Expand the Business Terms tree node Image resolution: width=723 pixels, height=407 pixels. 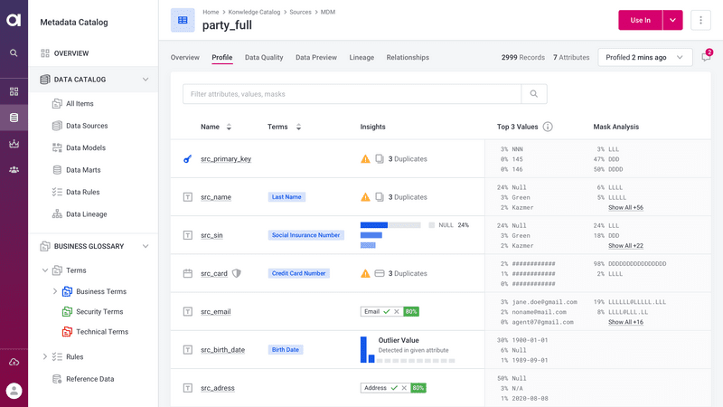(54, 291)
